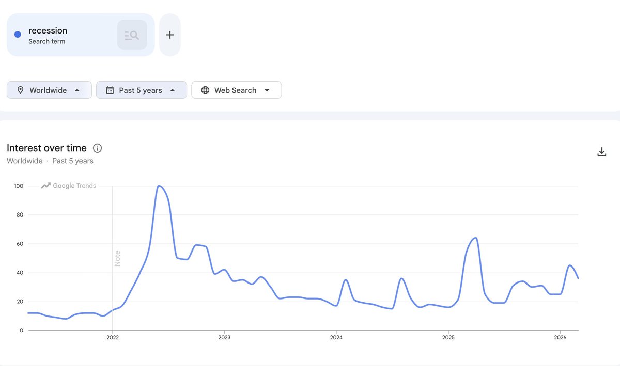The image size is (620, 366).
Task: Click the calendar icon
Action: click(110, 90)
